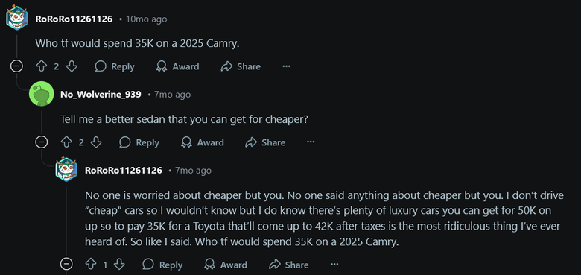Open the top RoRoRo11261126 username link

tap(74, 19)
